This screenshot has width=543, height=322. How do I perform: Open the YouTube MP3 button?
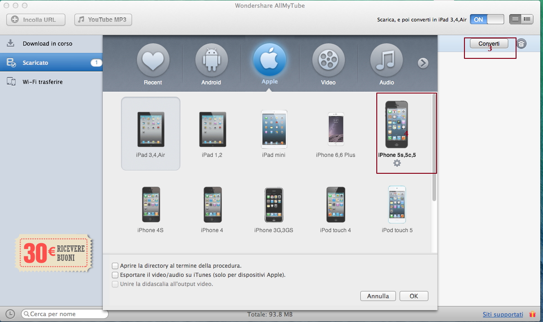(103, 20)
